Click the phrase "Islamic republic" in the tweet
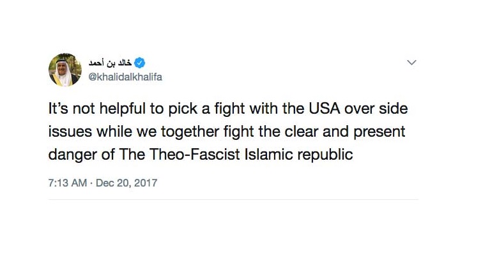 click(x=308, y=155)
